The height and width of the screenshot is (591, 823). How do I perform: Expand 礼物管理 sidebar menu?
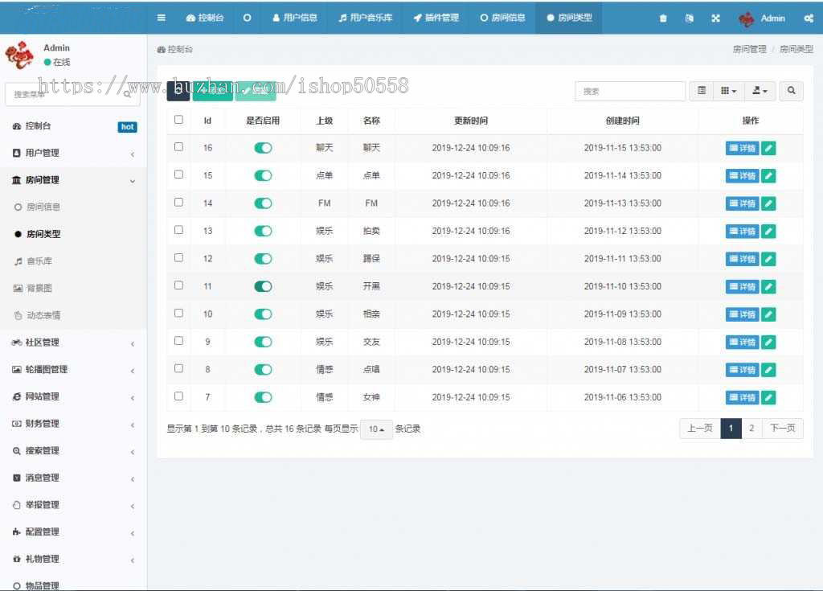(73, 559)
